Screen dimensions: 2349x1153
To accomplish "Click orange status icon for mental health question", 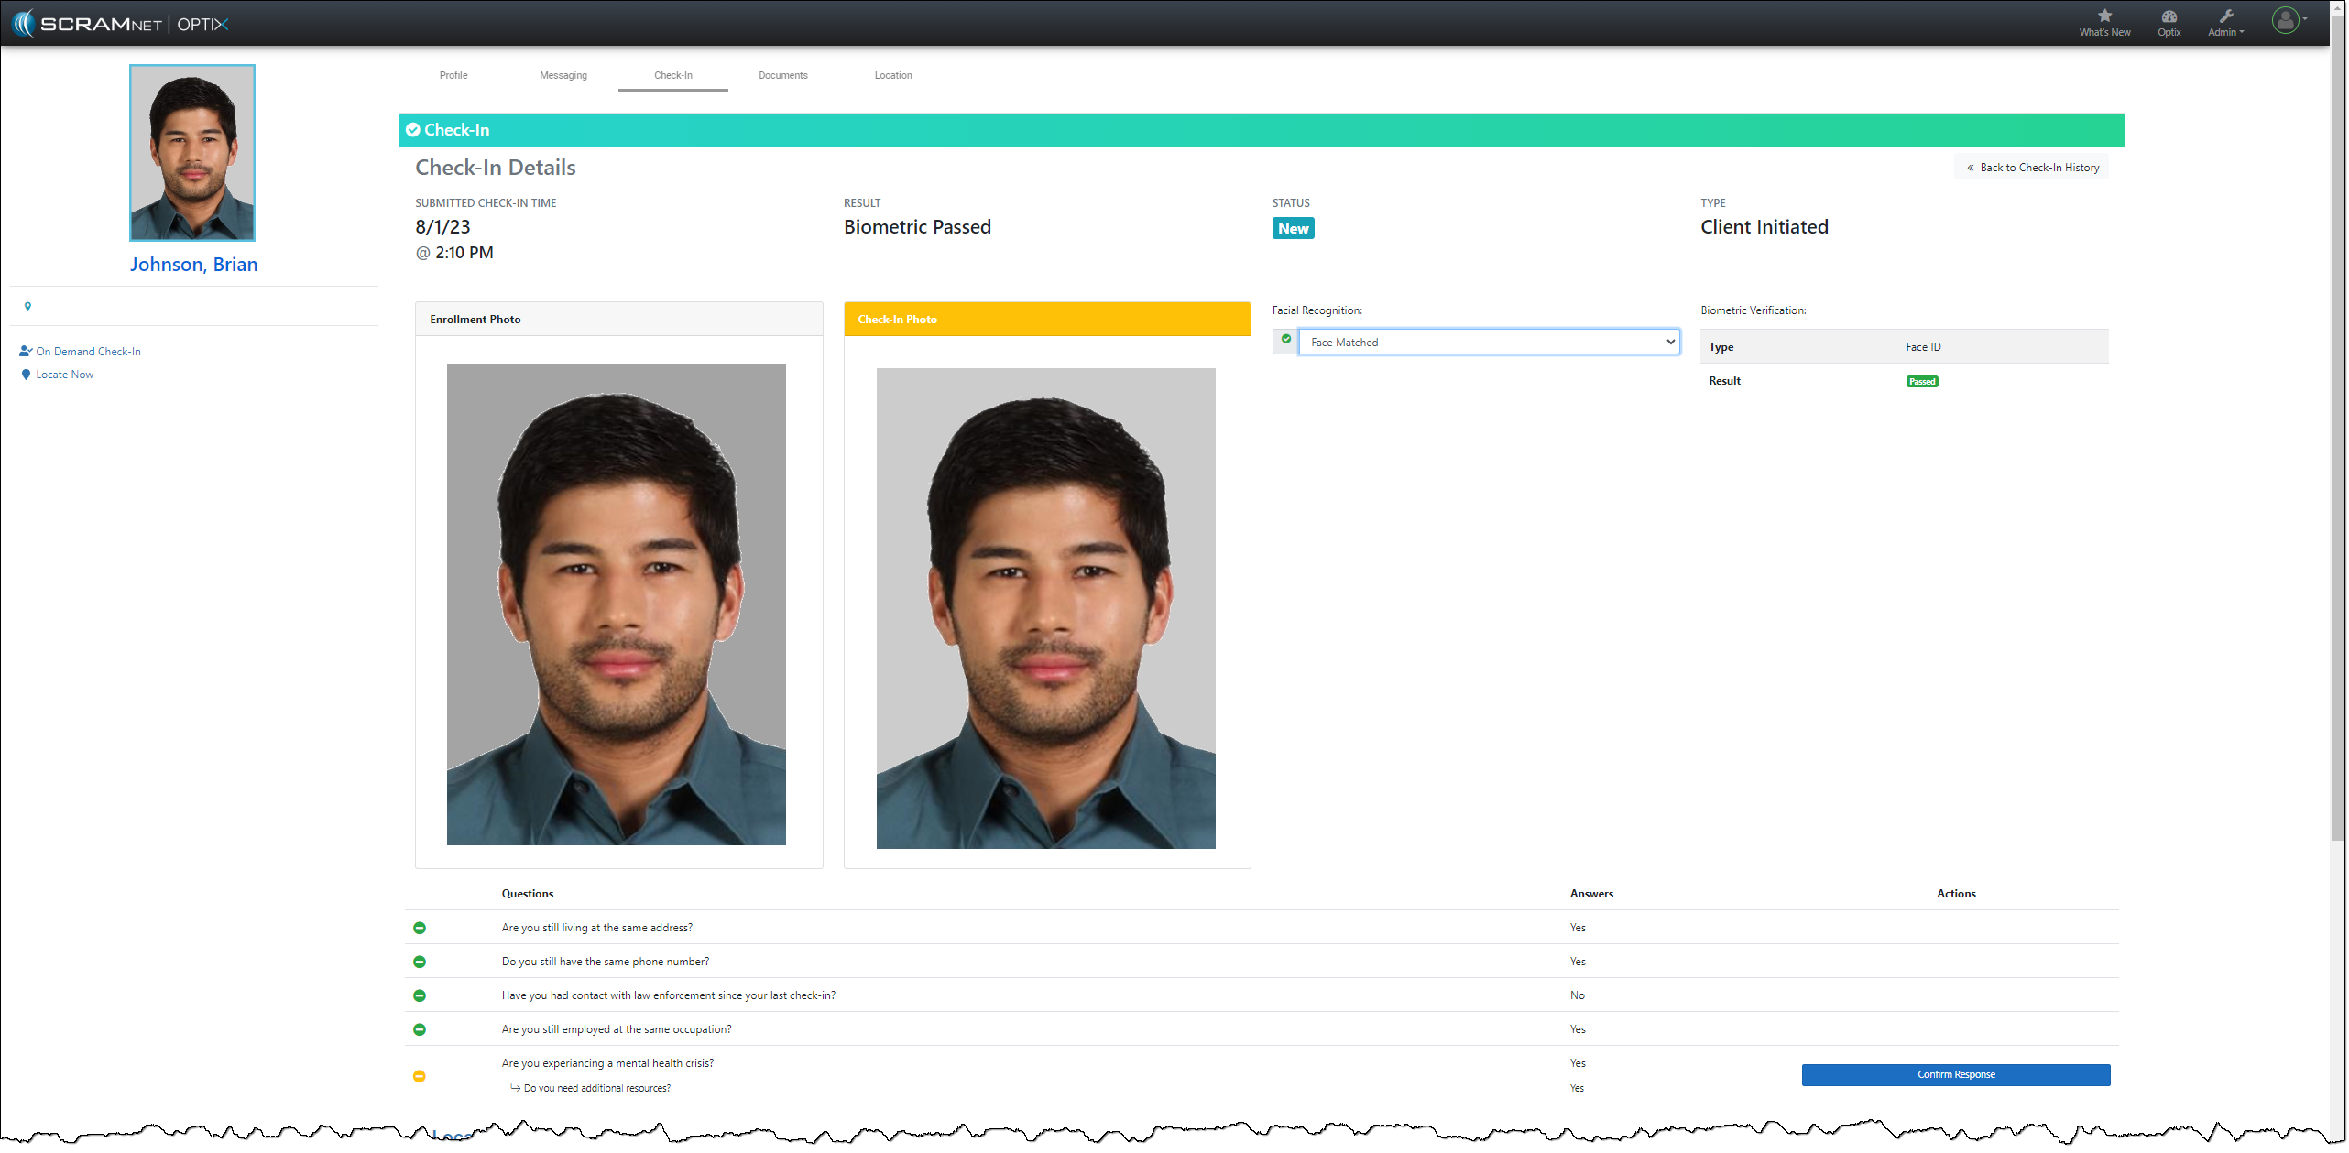I will pyautogui.click(x=420, y=1076).
